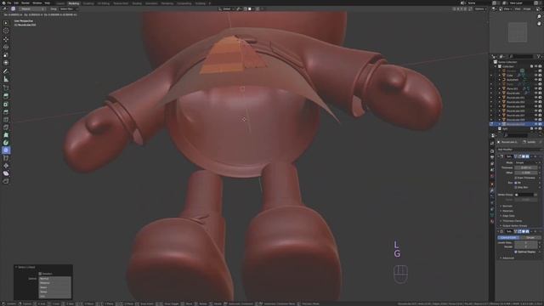Select the 3D Cursor tool
Screen dimensions: 544x306
pos(6,31)
